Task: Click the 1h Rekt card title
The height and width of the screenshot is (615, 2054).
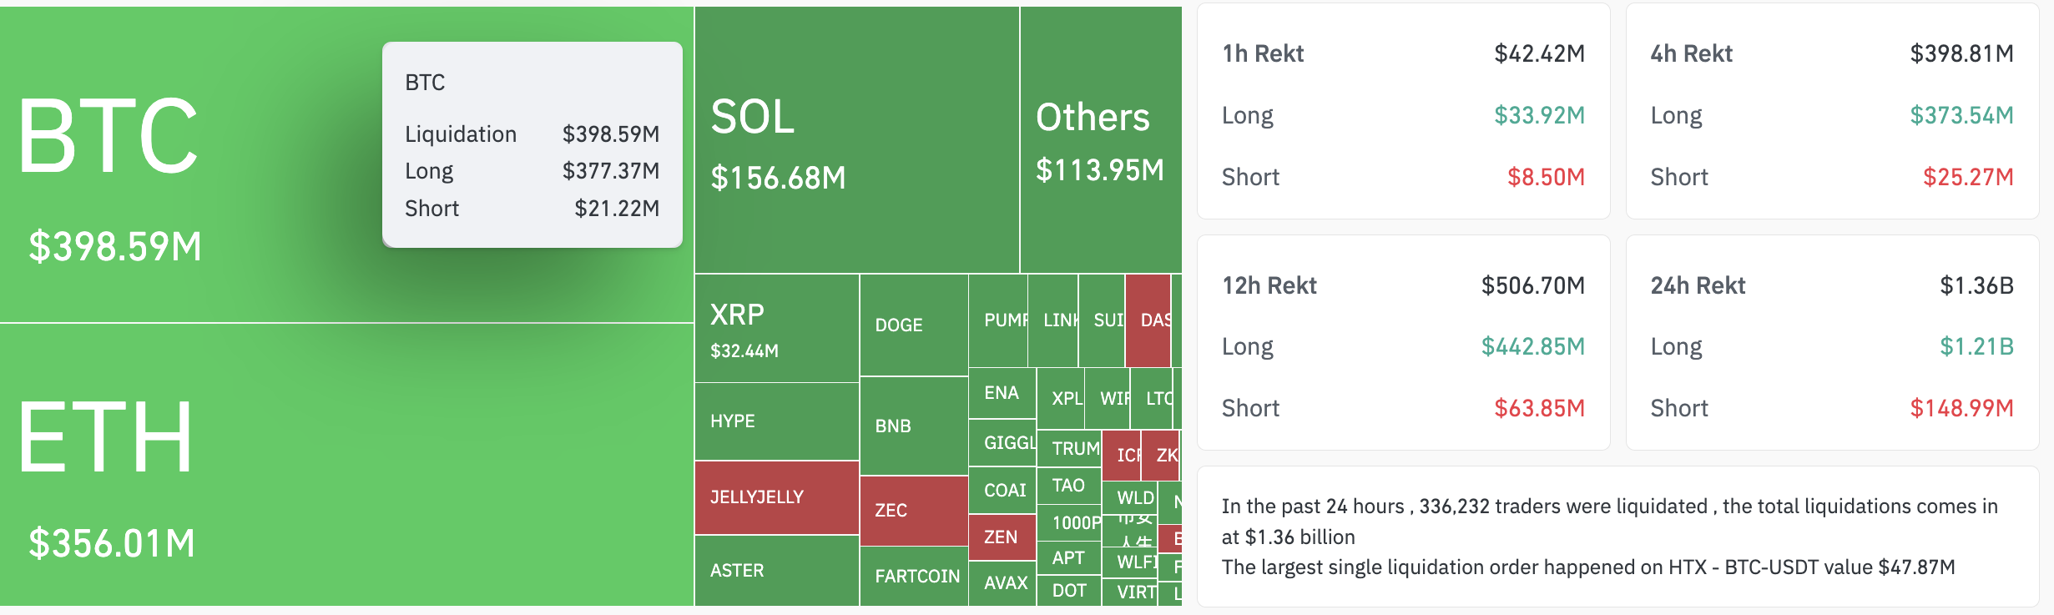Action: click(1263, 53)
